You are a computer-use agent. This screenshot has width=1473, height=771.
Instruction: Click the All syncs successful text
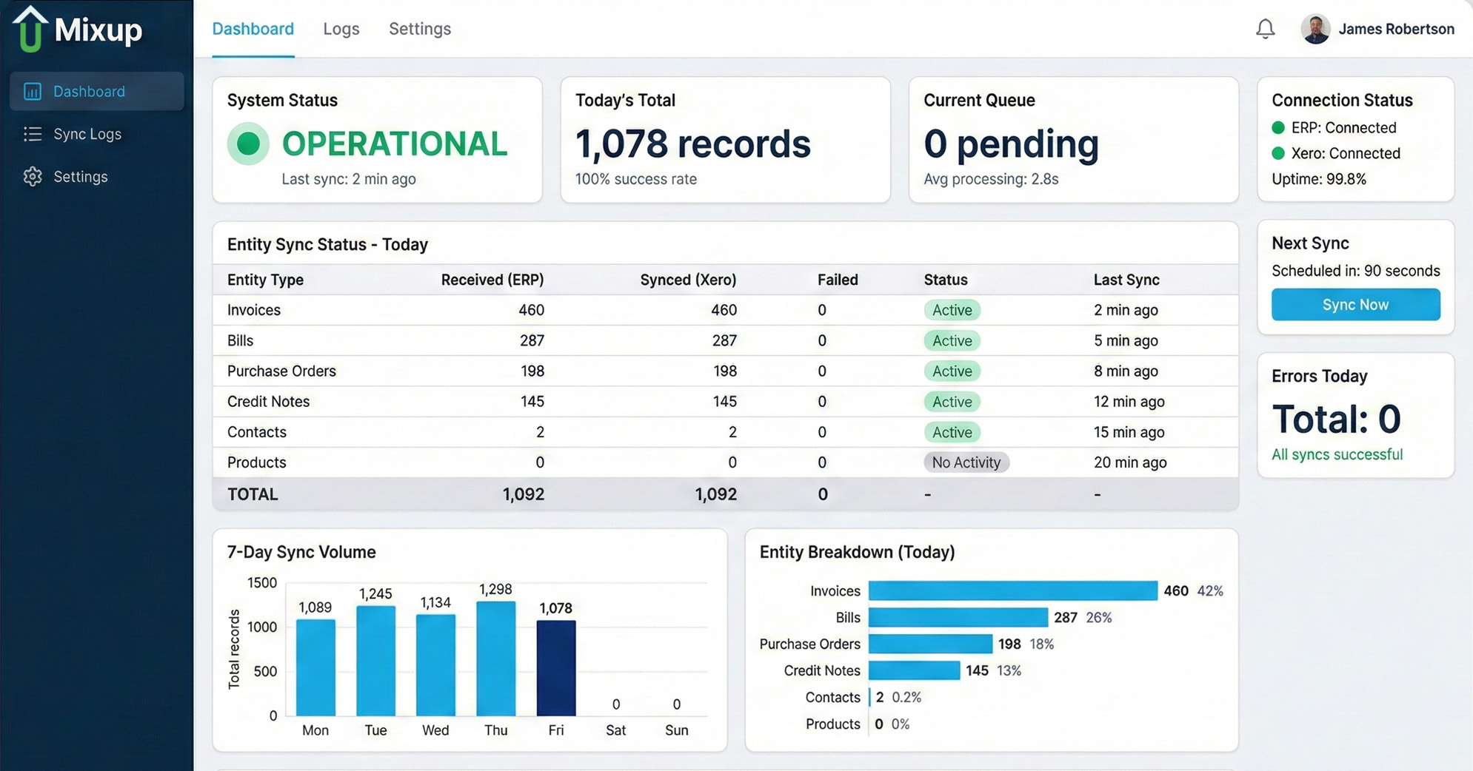coord(1337,454)
